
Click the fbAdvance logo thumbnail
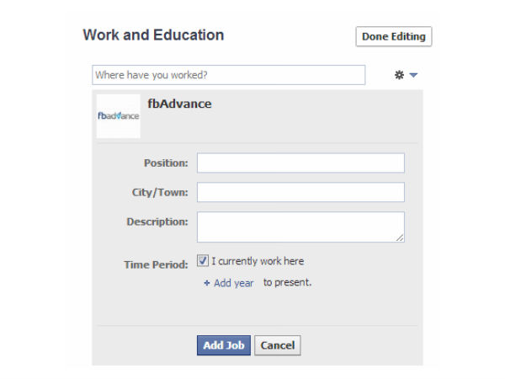point(118,116)
